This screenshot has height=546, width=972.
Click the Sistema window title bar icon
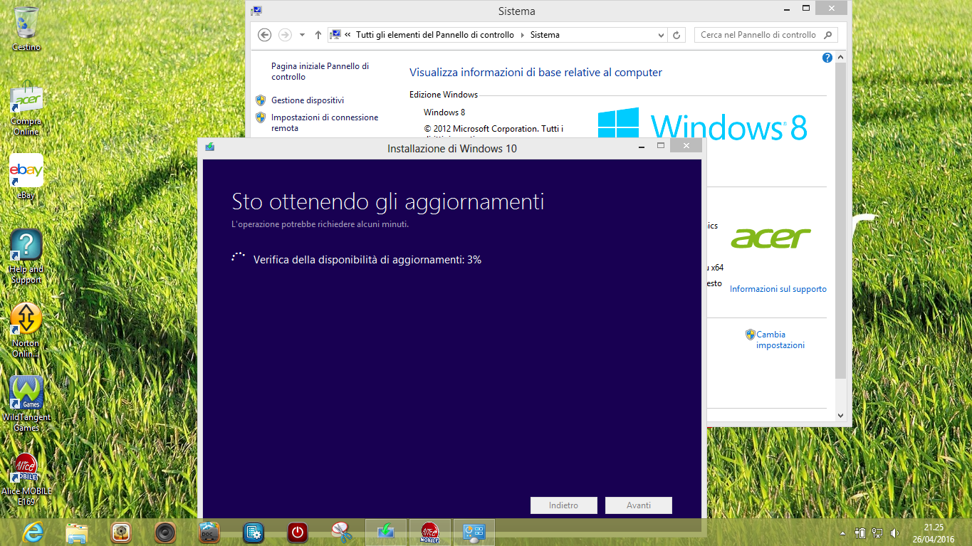click(x=256, y=11)
